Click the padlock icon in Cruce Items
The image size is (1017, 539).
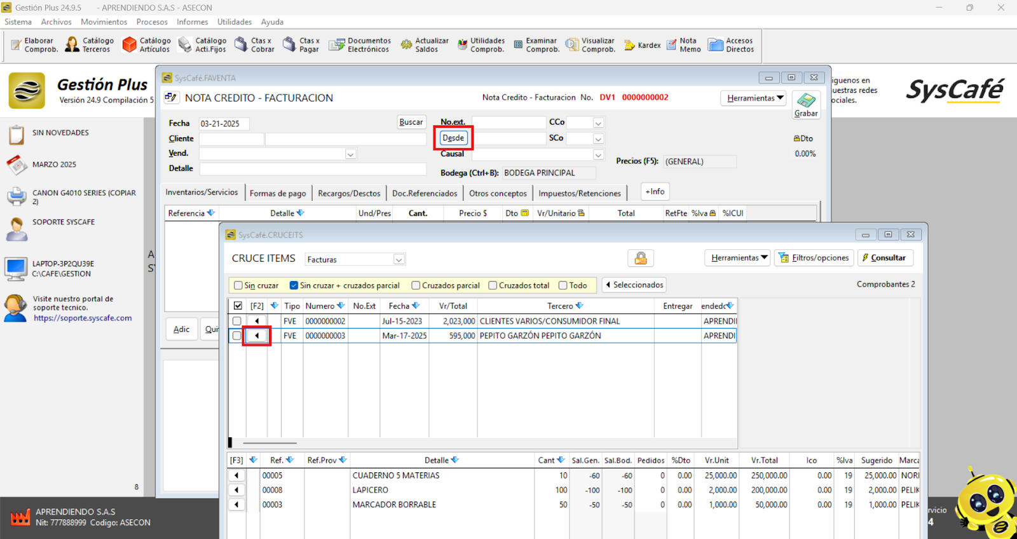(x=641, y=258)
